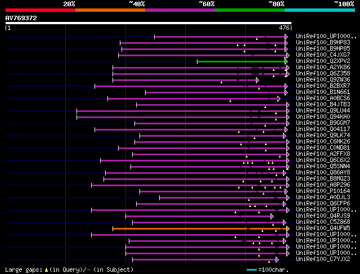Select the UniRef100_A0BCS6 label
The image size is (360, 274).
pos(323,98)
